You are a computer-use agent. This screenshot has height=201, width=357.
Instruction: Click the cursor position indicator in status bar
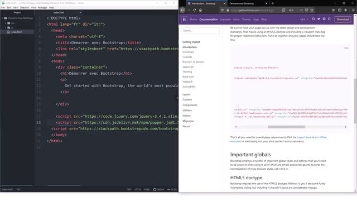[18, 189]
